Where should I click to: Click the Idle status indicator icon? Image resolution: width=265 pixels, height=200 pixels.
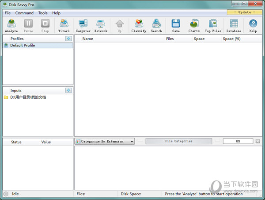tap(6, 194)
